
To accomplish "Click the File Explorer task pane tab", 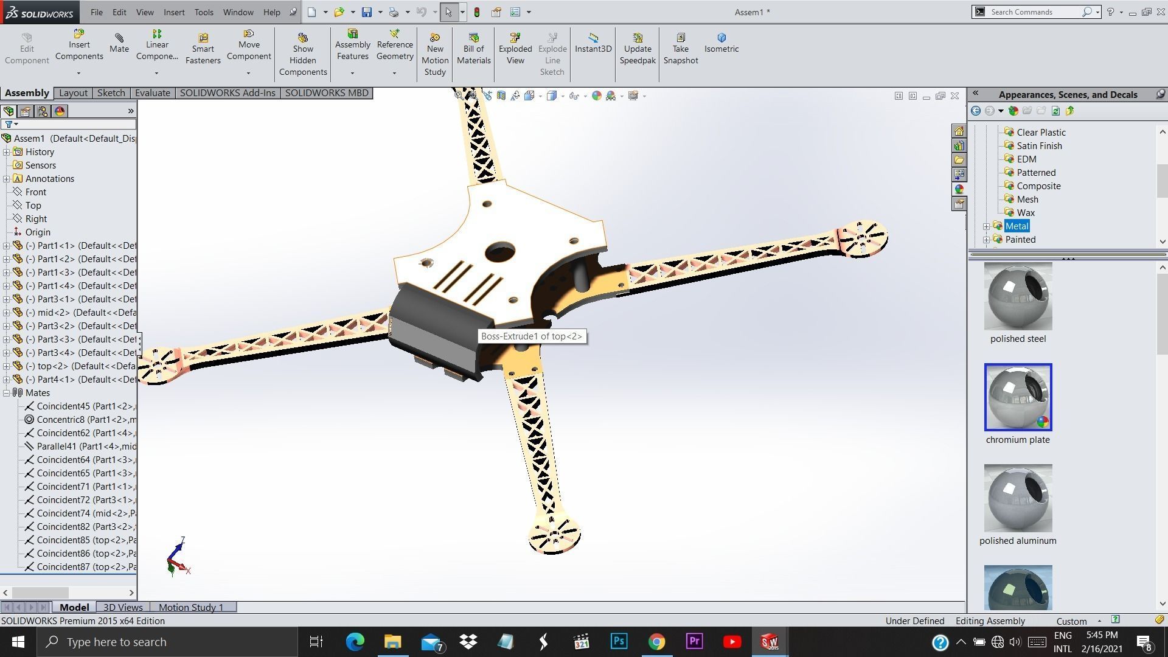I will (959, 160).
